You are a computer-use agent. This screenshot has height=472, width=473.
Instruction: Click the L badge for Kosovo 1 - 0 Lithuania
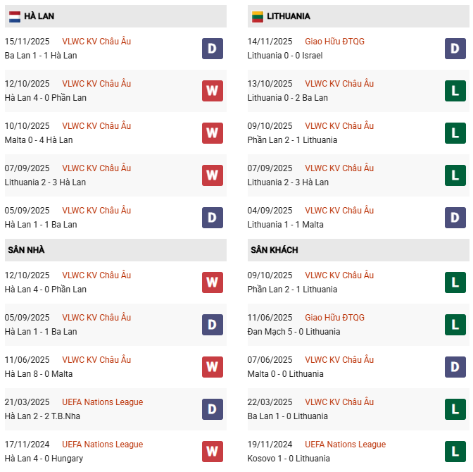tap(455, 451)
